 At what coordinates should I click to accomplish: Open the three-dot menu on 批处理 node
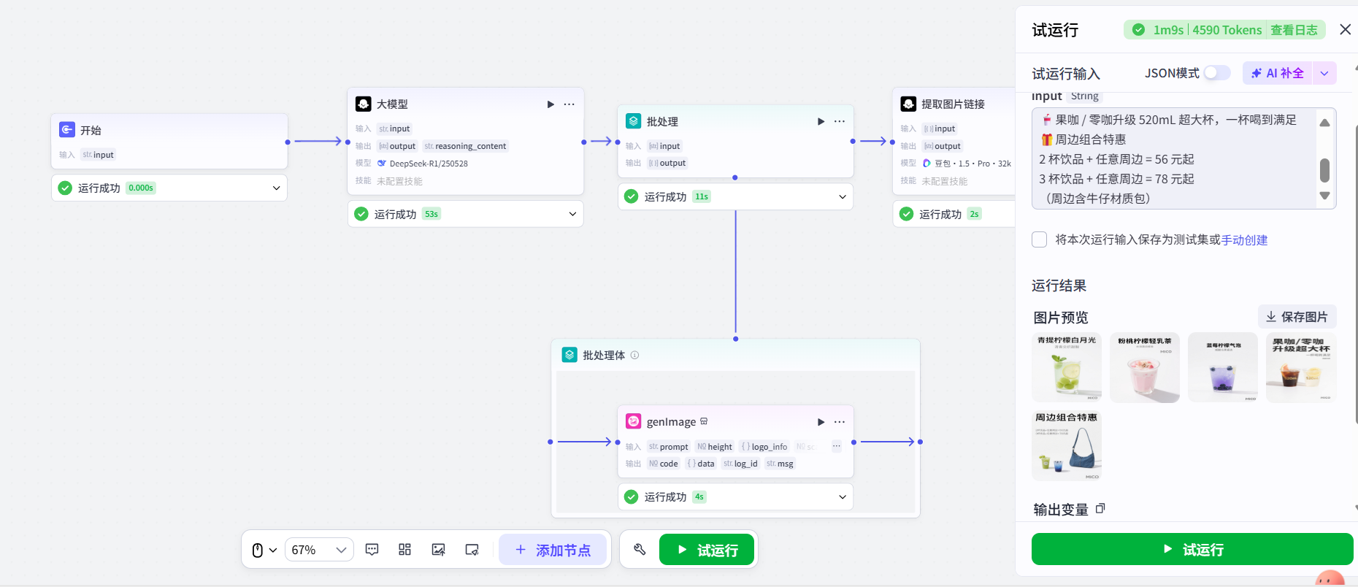(840, 122)
